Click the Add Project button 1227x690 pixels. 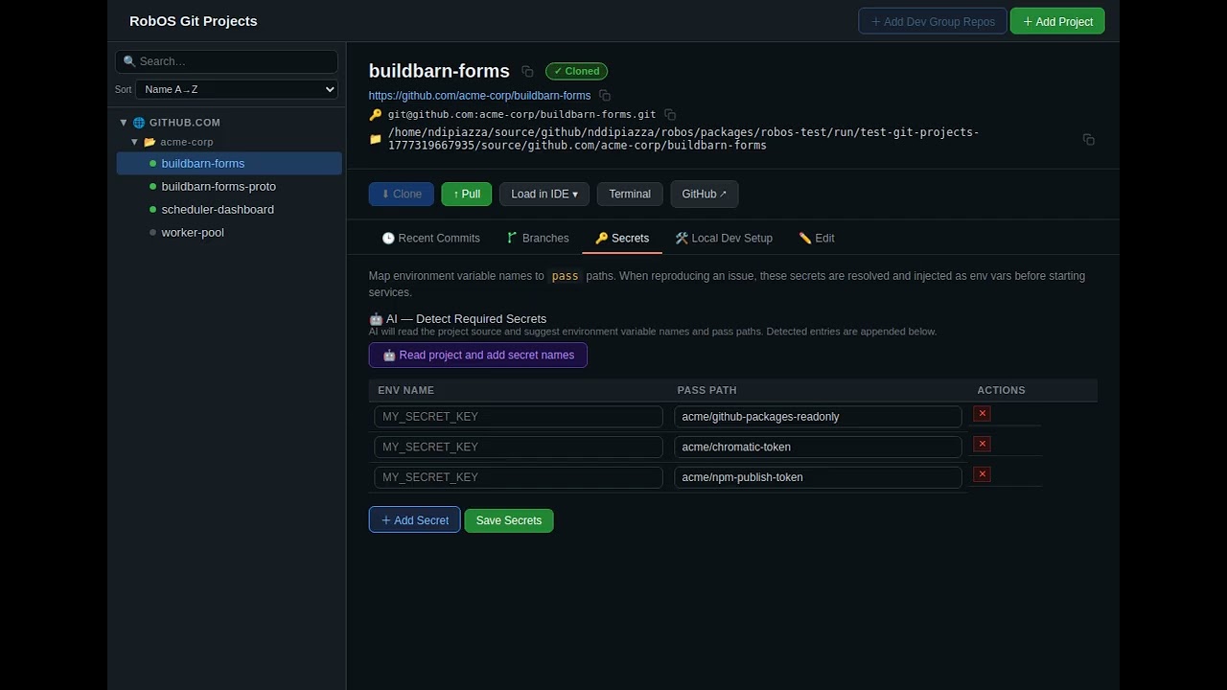click(1057, 21)
